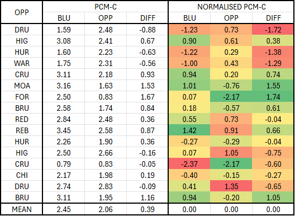
Task: Click the REB BLU value 3.45
Action: [x=64, y=130]
